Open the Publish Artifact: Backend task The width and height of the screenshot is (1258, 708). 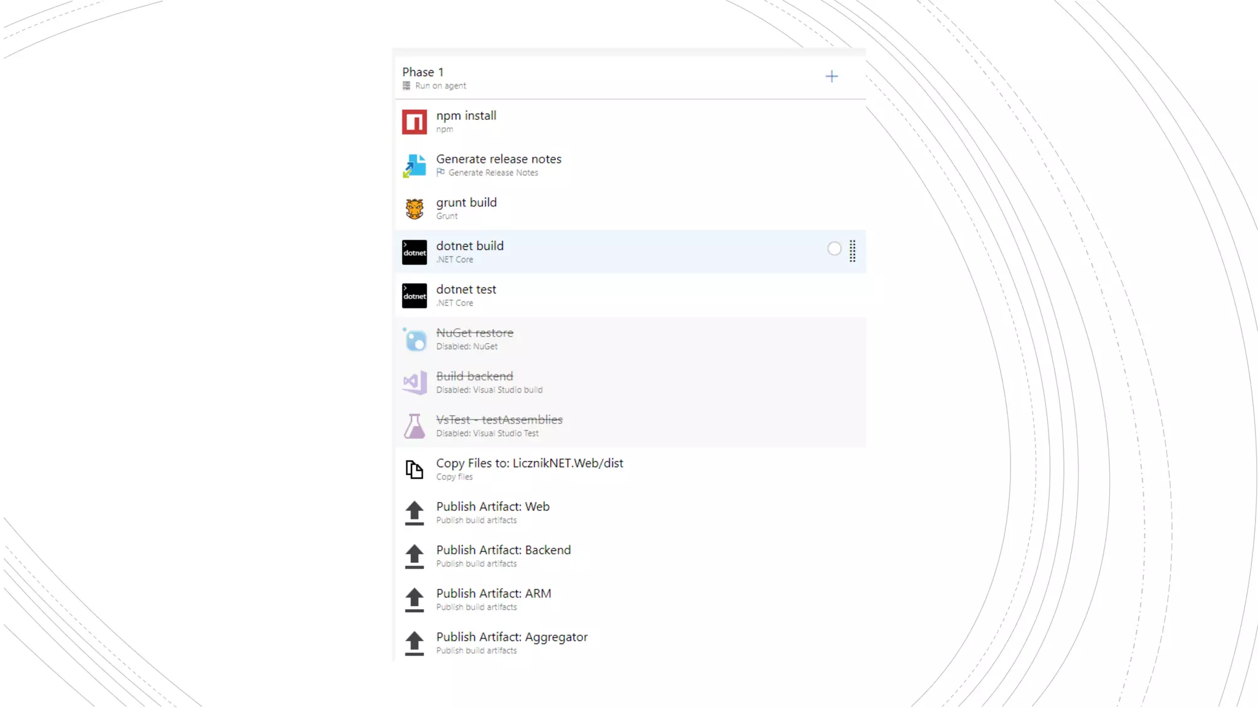pos(503,550)
